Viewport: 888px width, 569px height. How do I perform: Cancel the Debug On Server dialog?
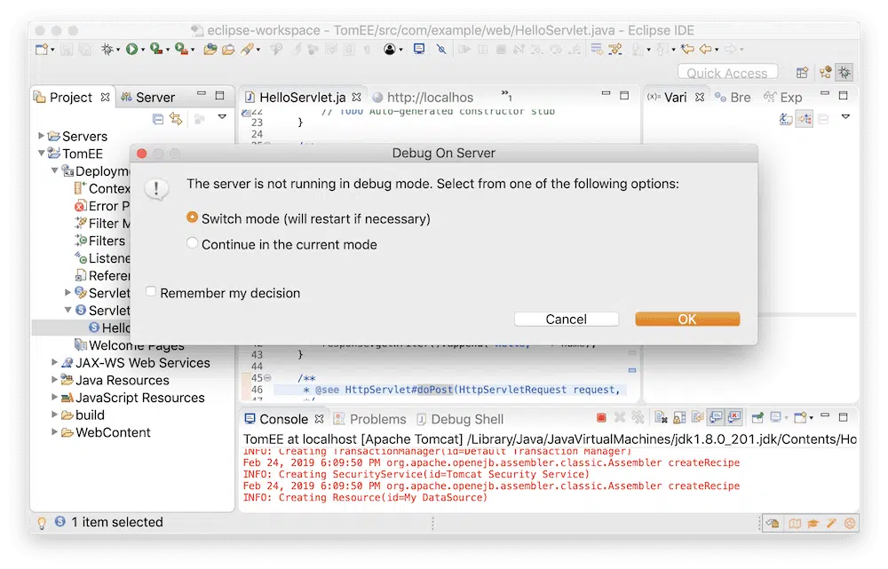coord(566,320)
